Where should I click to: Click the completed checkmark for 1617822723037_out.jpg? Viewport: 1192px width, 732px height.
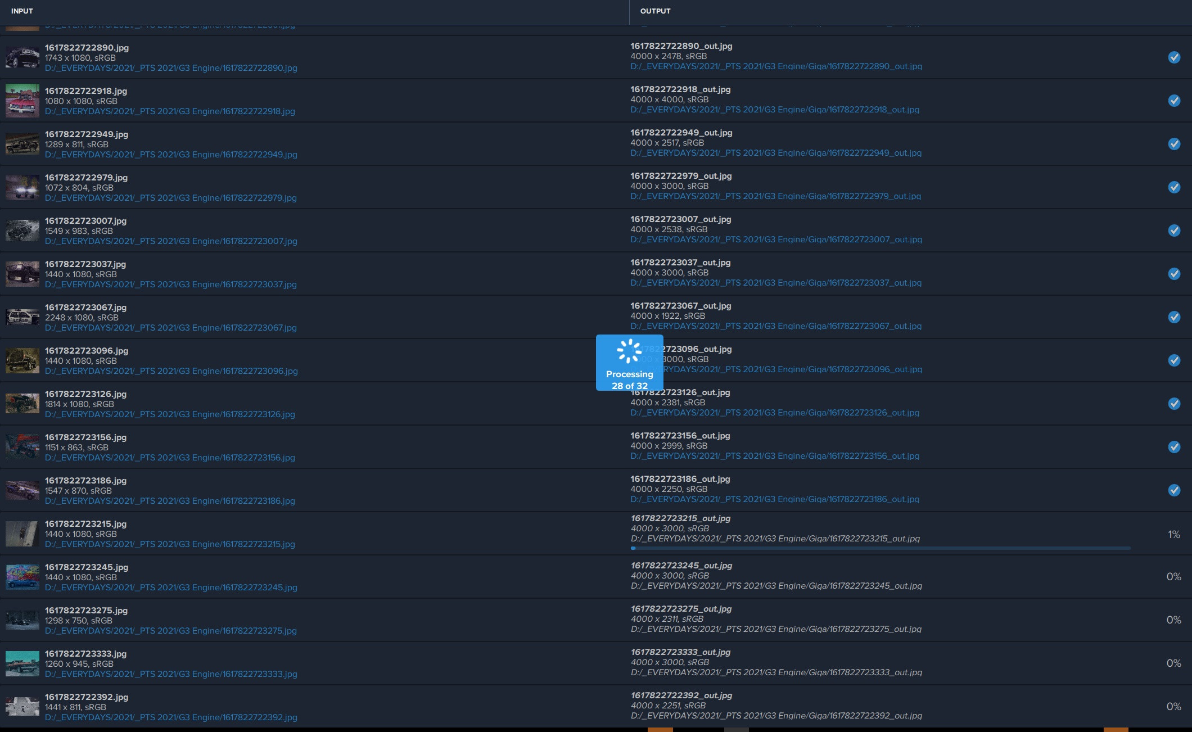(1174, 274)
